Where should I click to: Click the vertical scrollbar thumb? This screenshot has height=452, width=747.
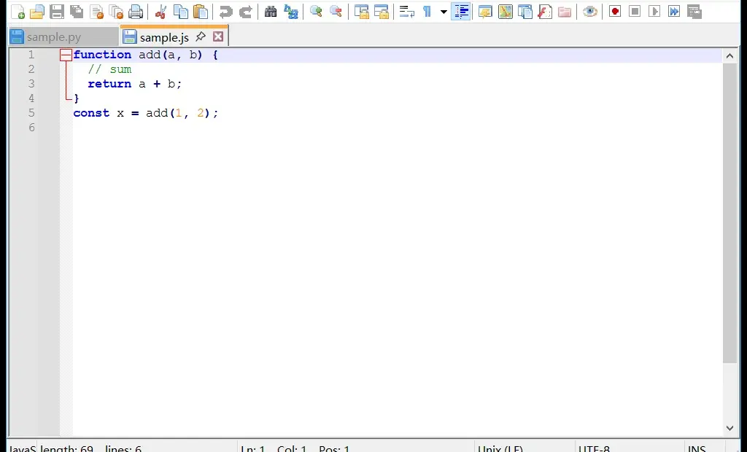coord(729,213)
